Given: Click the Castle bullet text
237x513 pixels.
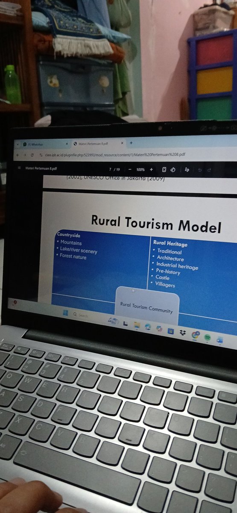Looking at the screenshot, I should (162, 277).
